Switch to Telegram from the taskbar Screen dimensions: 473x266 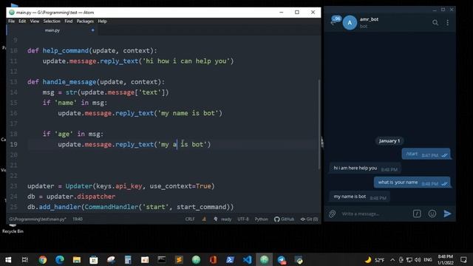click(282, 259)
